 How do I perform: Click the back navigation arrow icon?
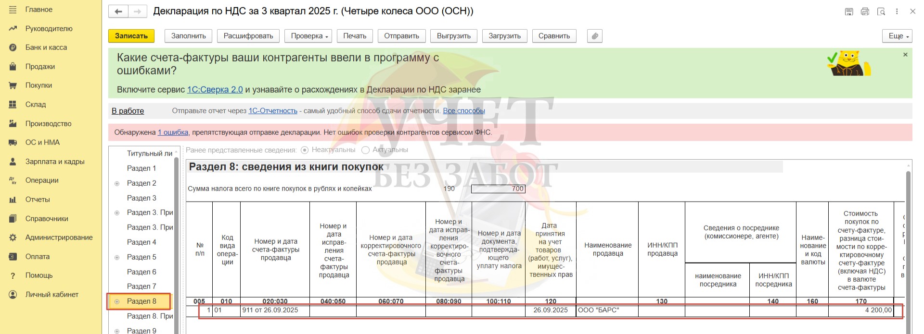click(x=118, y=12)
